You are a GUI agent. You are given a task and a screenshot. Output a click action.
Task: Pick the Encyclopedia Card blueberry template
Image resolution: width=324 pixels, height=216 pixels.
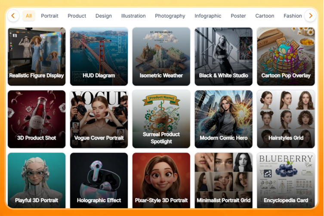click(286, 181)
